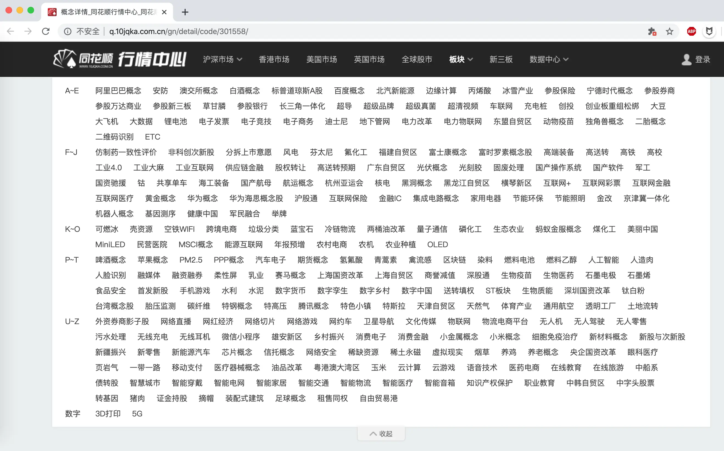Click the 同花顺 行情中心 logo
This screenshot has height=451, width=724.
(119, 59)
